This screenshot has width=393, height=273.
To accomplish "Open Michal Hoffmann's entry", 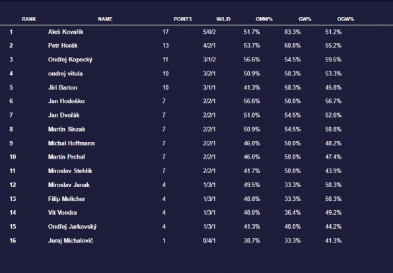I will [x=71, y=143].
